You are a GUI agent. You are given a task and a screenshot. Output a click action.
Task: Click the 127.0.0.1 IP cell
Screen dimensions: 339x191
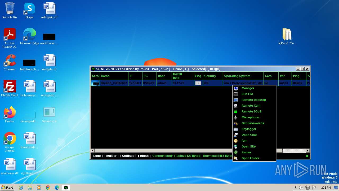135,83
